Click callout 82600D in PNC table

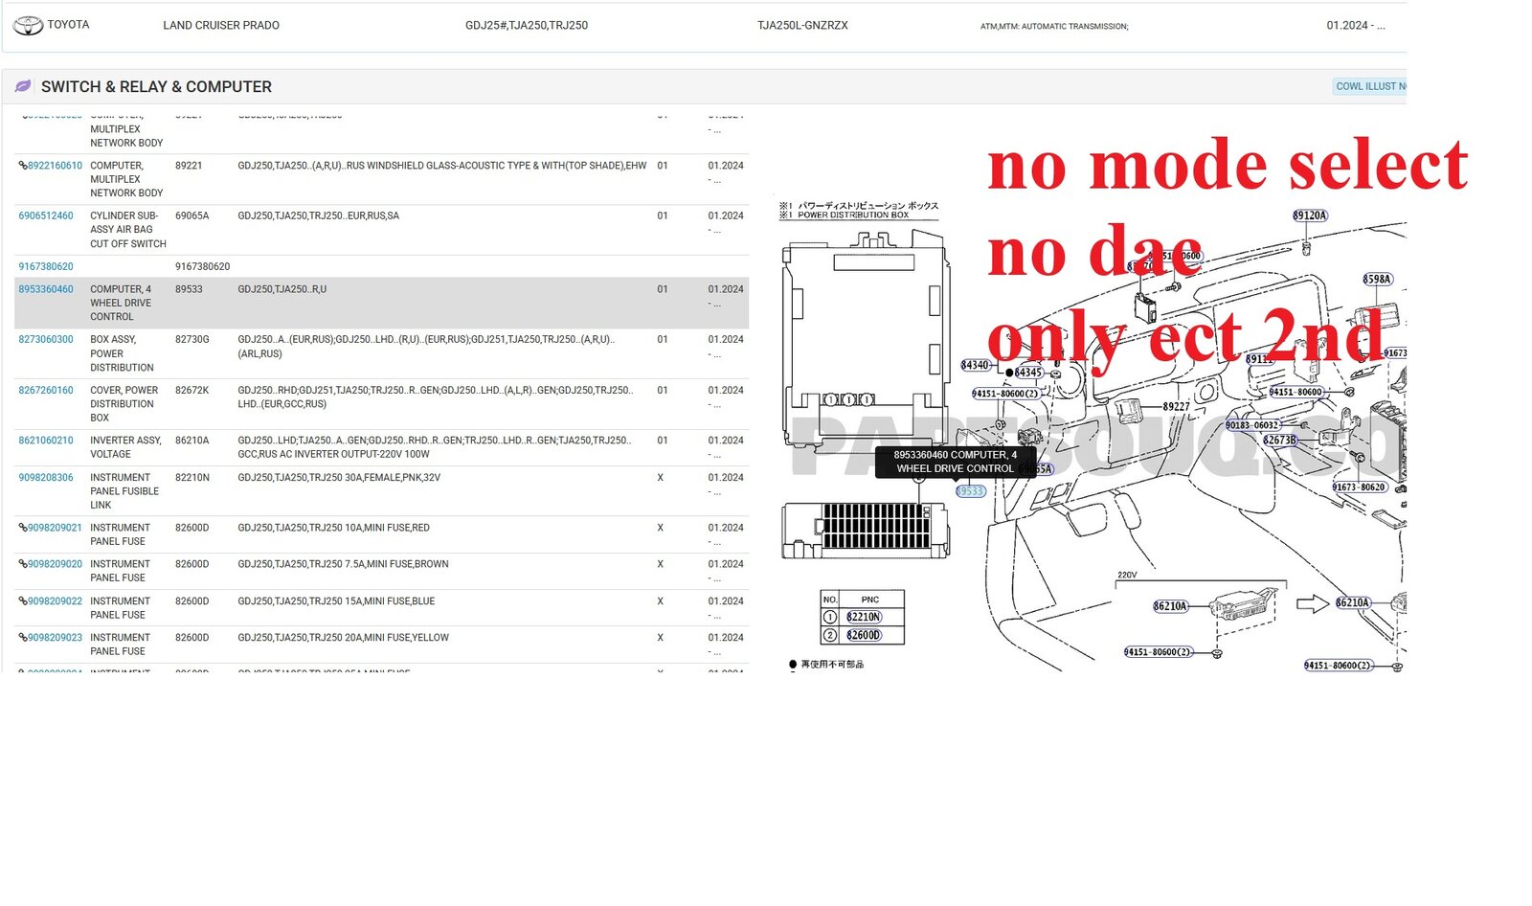(864, 635)
